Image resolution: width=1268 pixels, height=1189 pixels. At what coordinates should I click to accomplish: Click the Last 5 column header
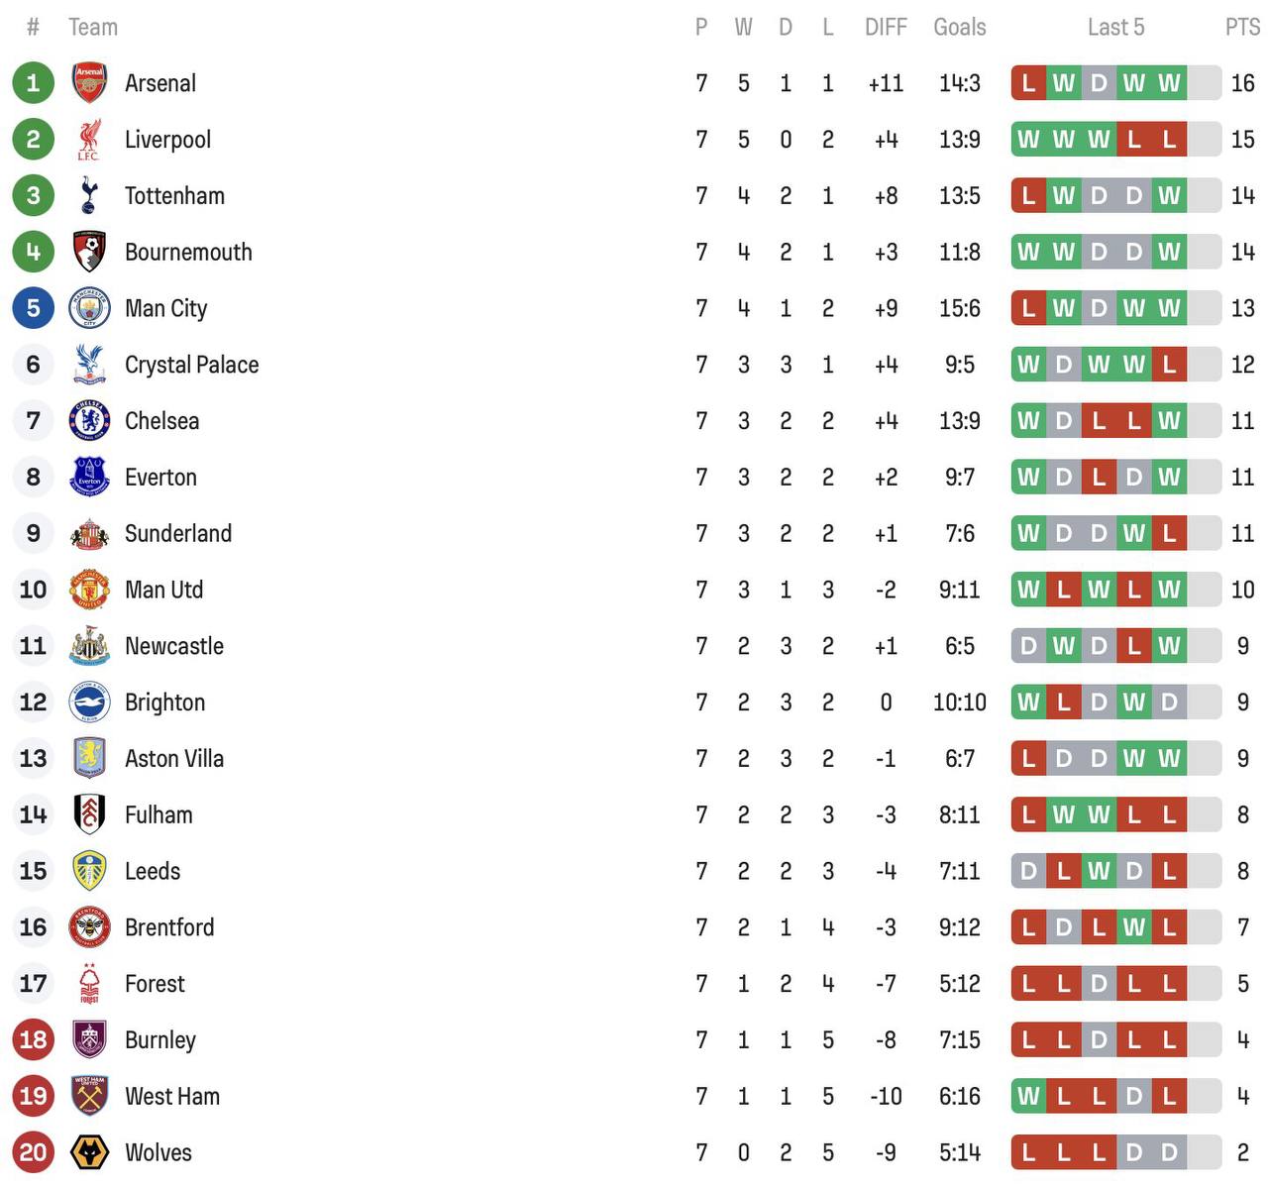point(1115,27)
